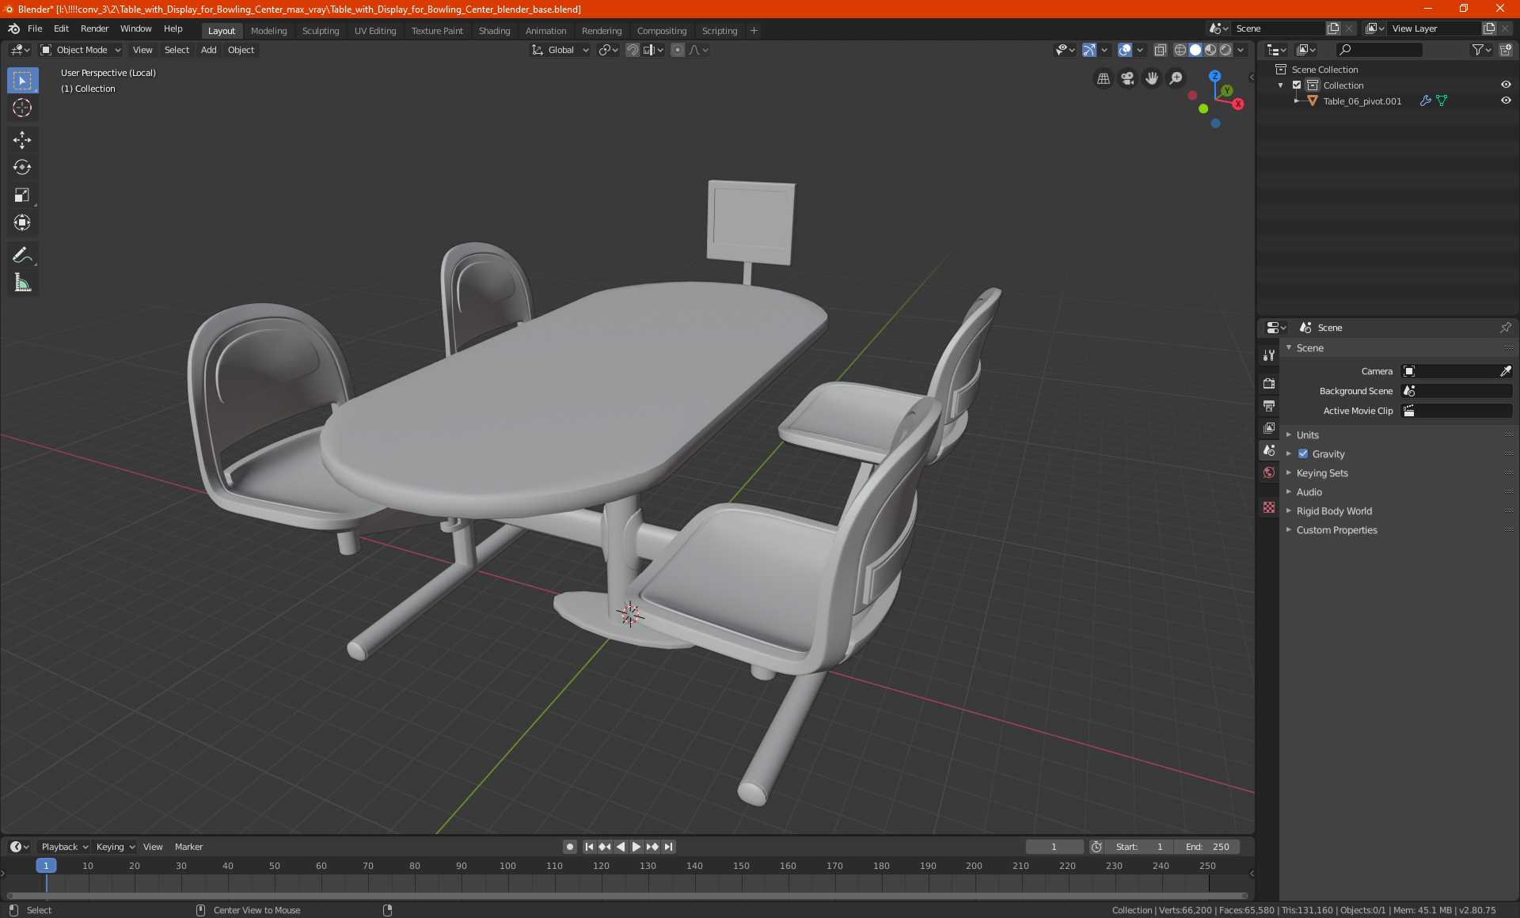Viewport: 1520px width, 918px height.
Task: Expand the Rigid Body World panel
Action: click(1334, 510)
